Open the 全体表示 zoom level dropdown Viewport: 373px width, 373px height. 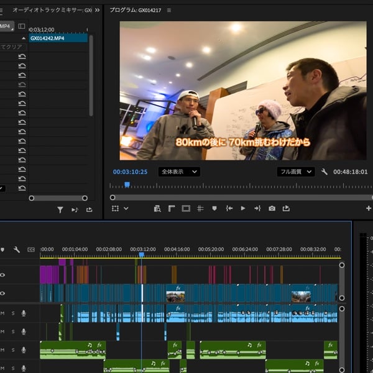pos(179,172)
